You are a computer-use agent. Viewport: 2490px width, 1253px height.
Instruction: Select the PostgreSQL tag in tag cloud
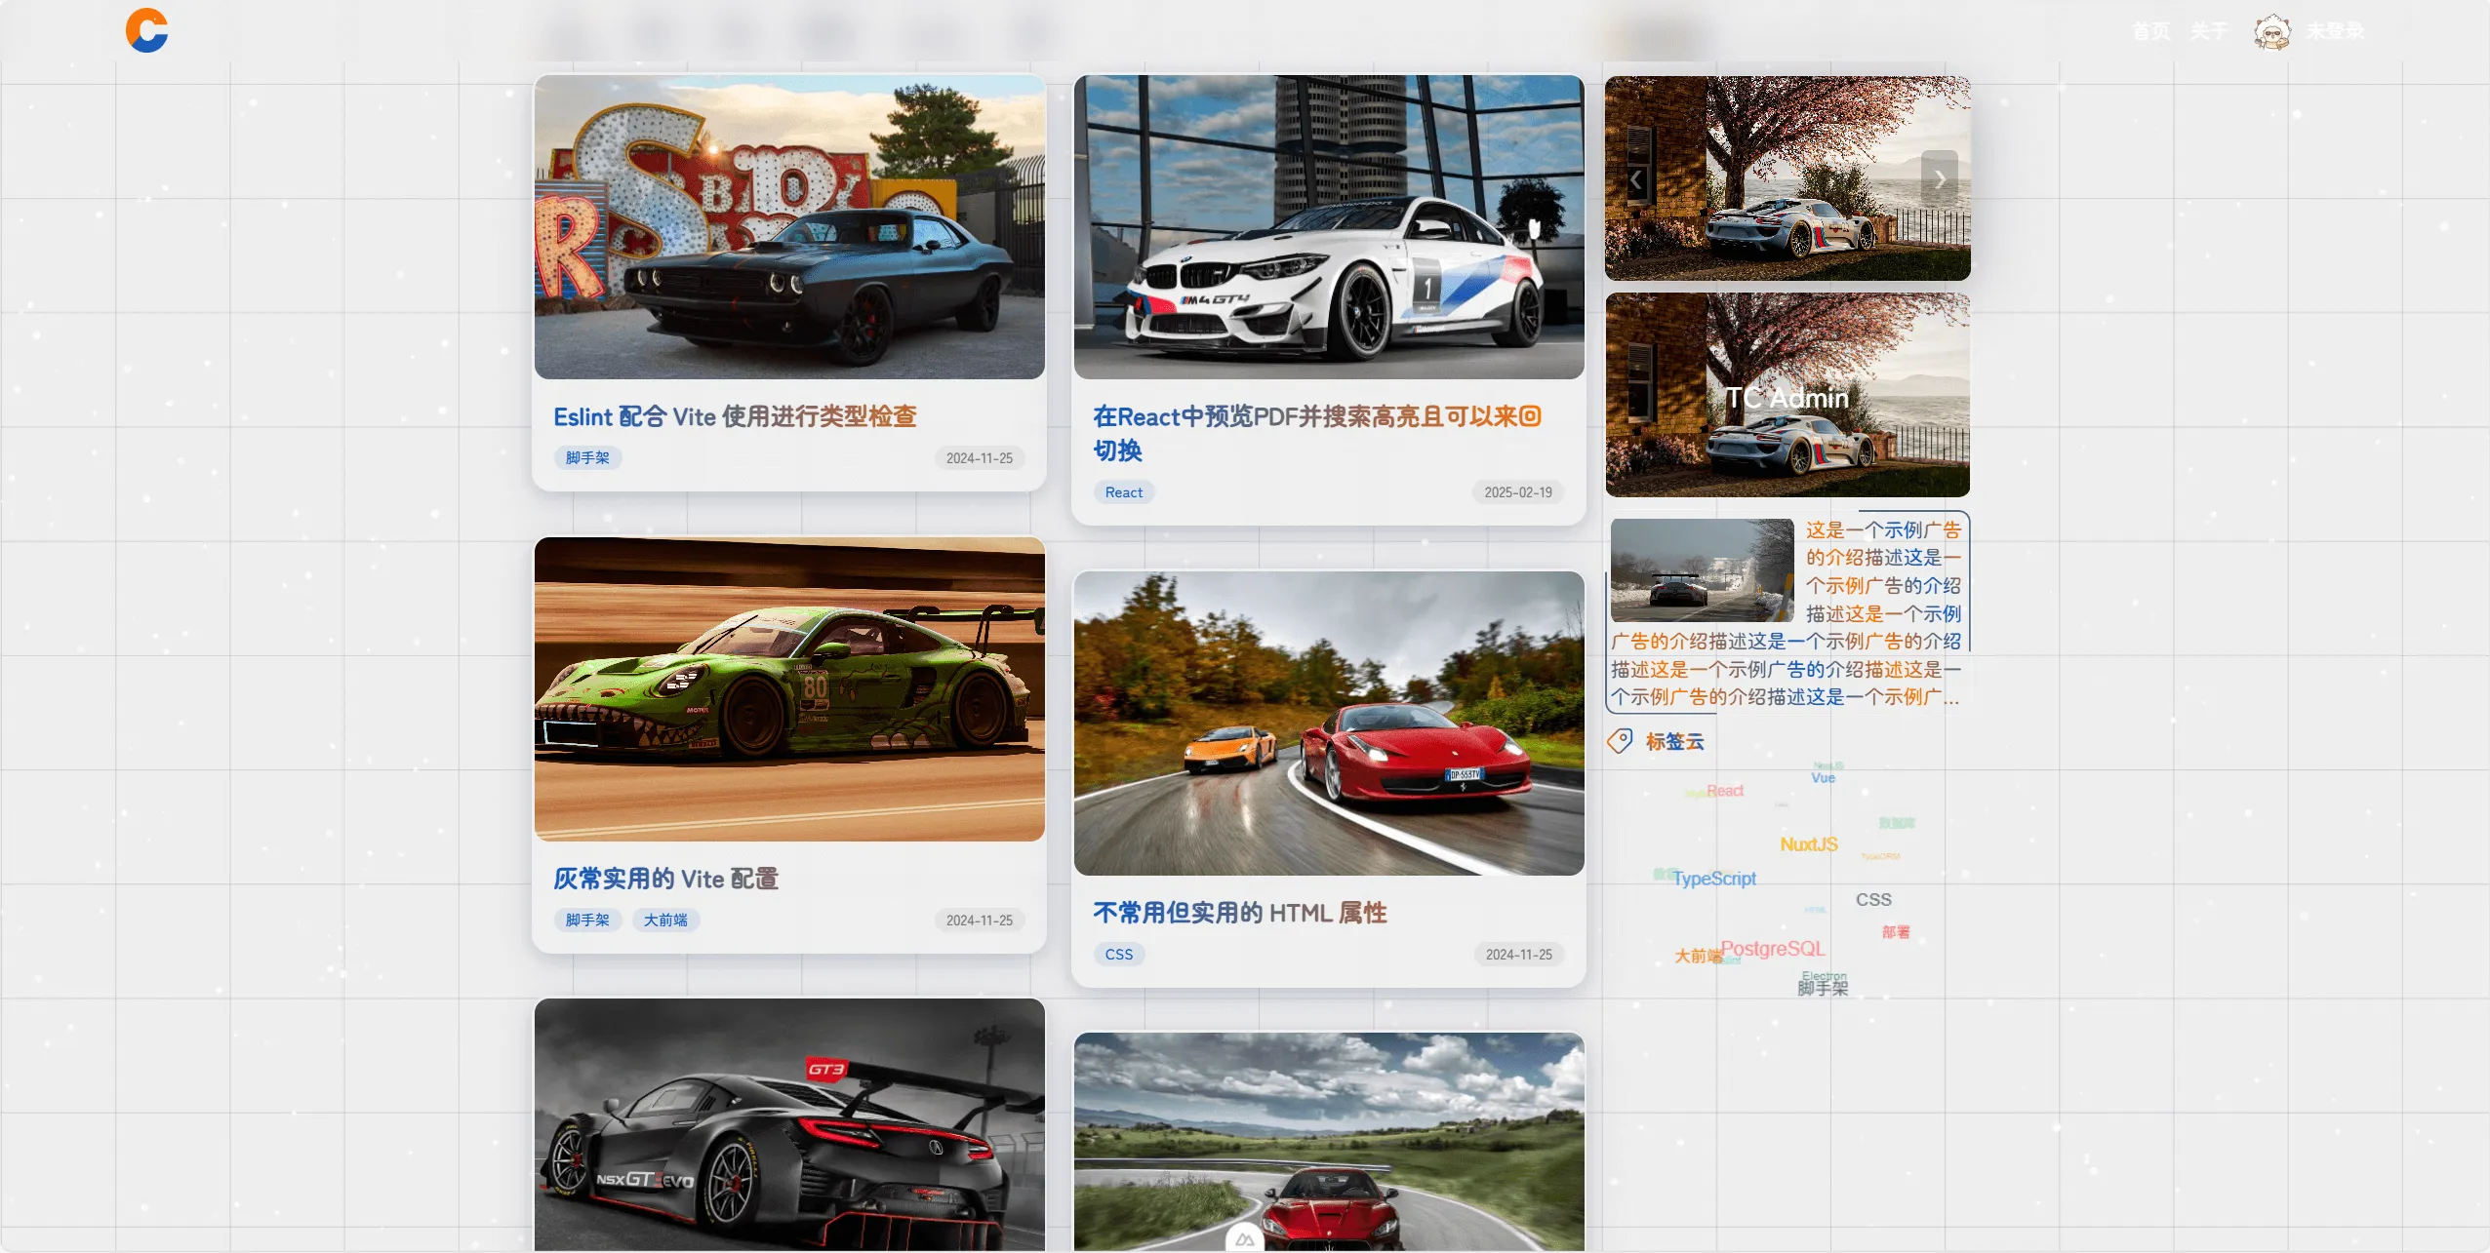[x=1773, y=949]
